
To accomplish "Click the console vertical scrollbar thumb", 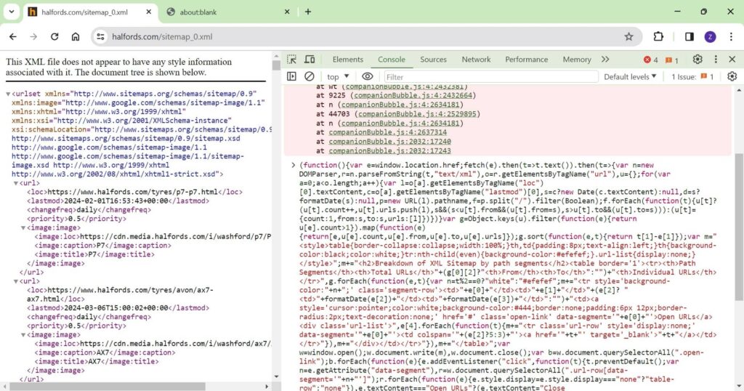I will tap(739, 226).
